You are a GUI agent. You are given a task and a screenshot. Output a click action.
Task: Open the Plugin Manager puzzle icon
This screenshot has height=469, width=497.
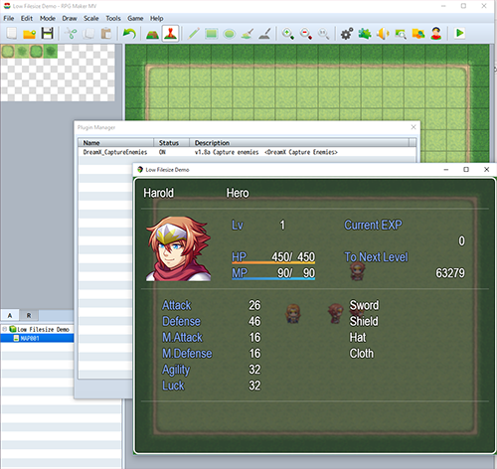pyautogui.click(x=365, y=34)
